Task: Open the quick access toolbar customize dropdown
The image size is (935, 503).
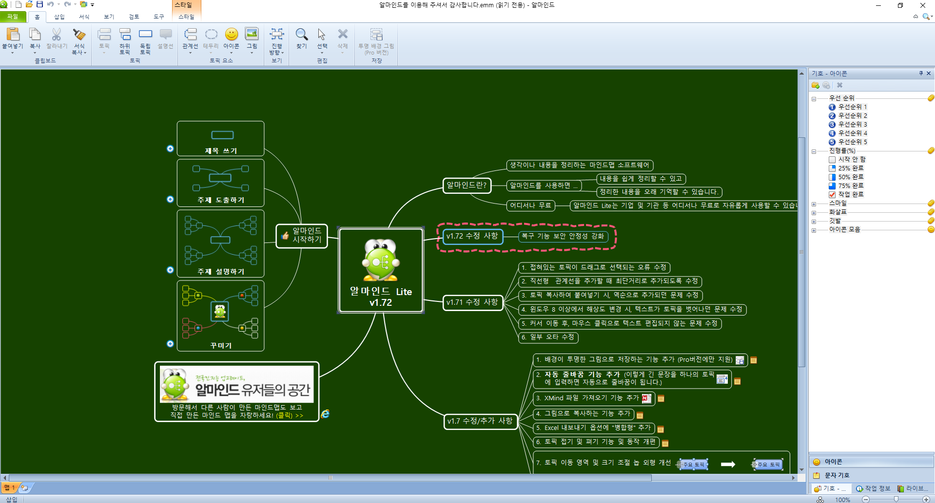Action: (93, 5)
